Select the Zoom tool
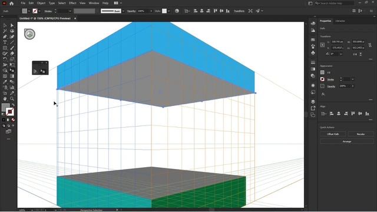Screen dimensions: 377x212 tap(12, 98)
